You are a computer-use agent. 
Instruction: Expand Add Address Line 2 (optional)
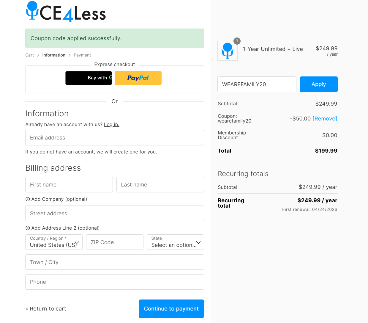click(x=65, y=228)
